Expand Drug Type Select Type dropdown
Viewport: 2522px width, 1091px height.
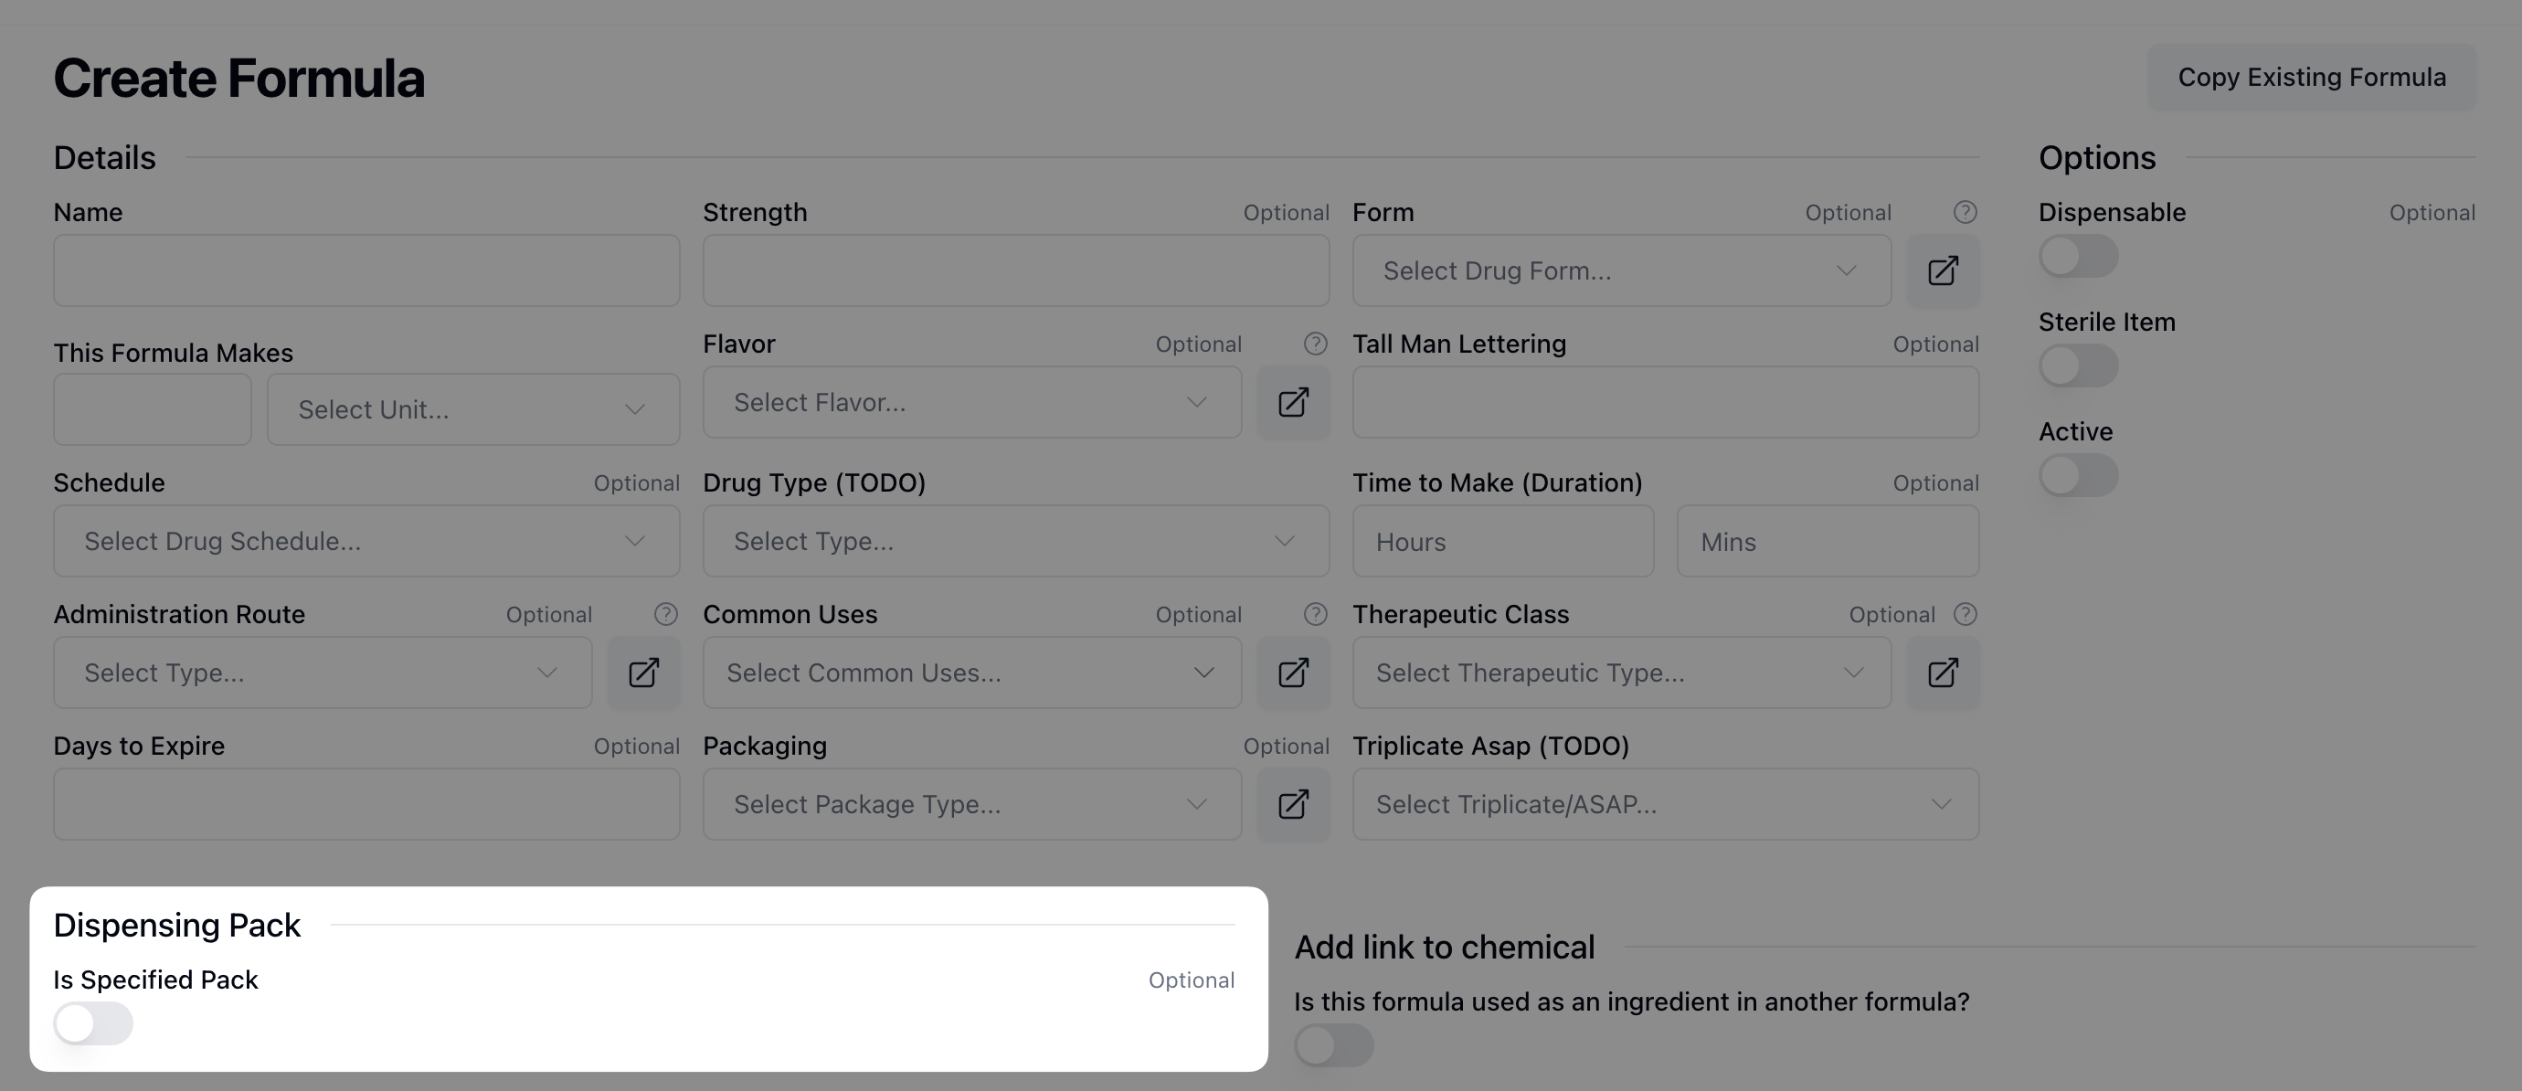tap(1015, 542)
